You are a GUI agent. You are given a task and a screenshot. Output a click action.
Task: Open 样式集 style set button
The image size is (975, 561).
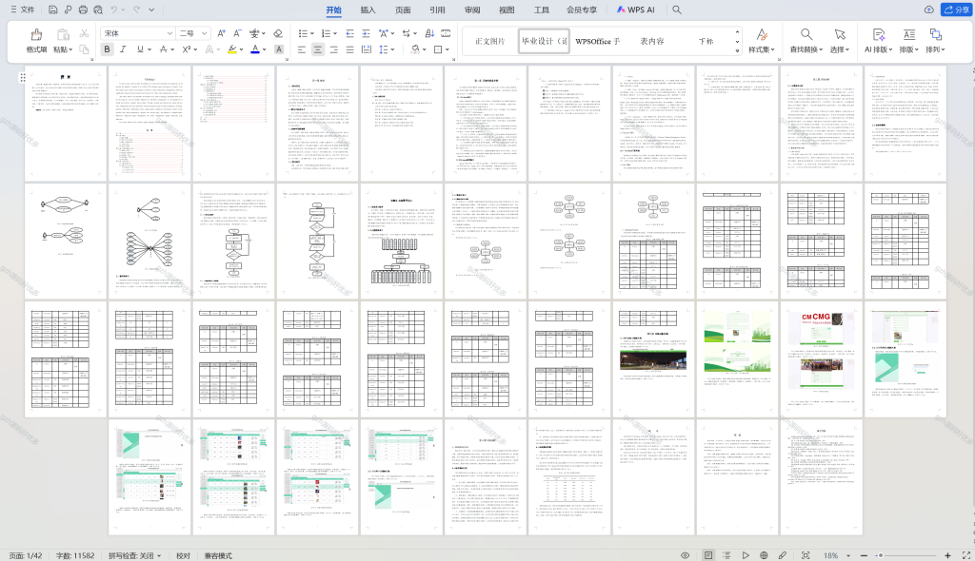tap(761, 40)
